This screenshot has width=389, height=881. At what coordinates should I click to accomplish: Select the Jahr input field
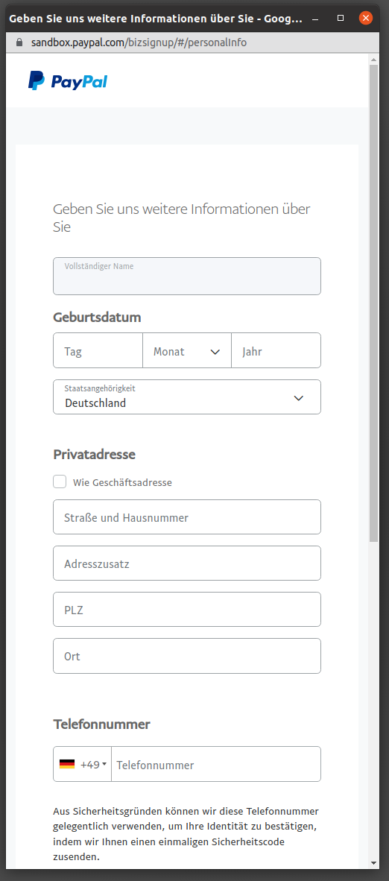click(x=276, y=350)
